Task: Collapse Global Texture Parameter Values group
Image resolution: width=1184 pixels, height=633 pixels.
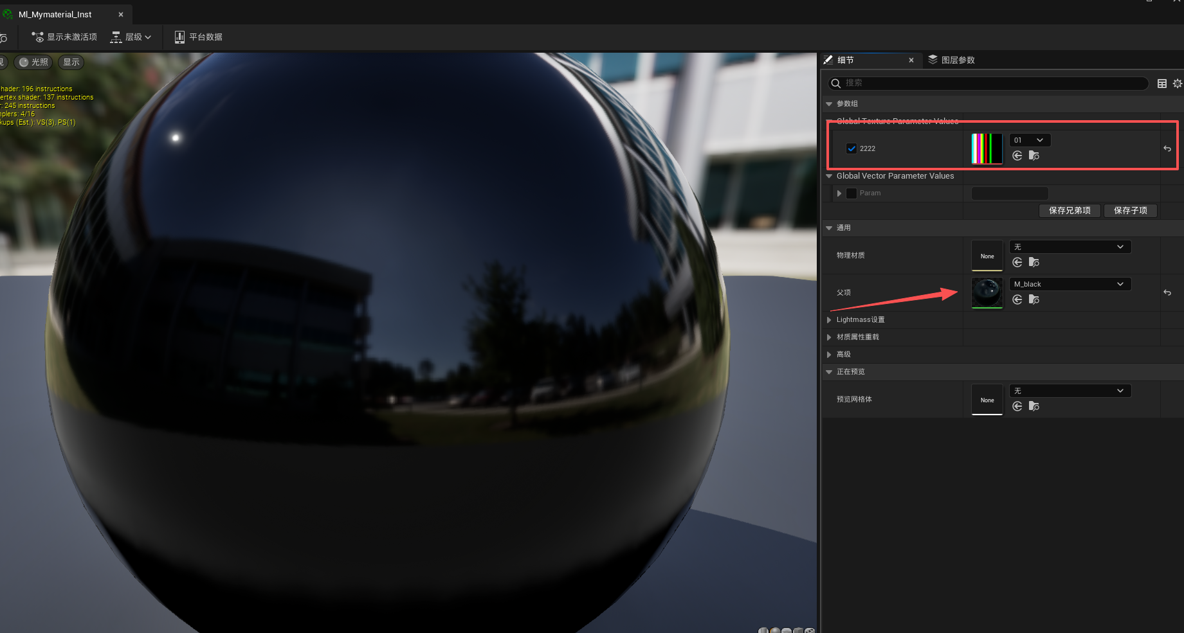Action: [830, 121]
